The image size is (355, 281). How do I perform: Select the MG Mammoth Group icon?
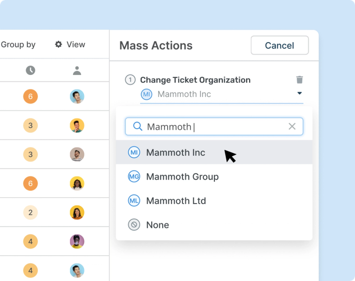pyautogui.click(x=134, y=176)
